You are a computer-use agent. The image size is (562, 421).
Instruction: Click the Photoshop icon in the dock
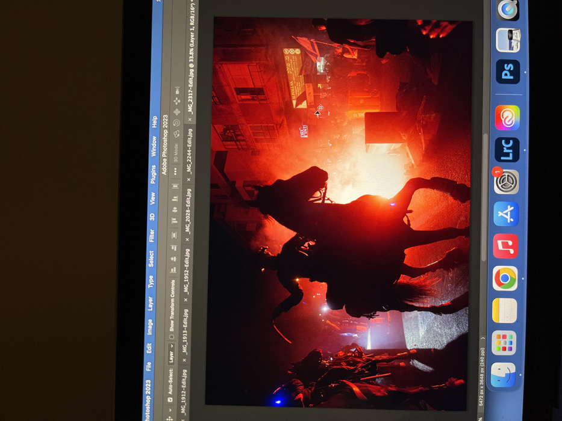(x=508, y=72)
